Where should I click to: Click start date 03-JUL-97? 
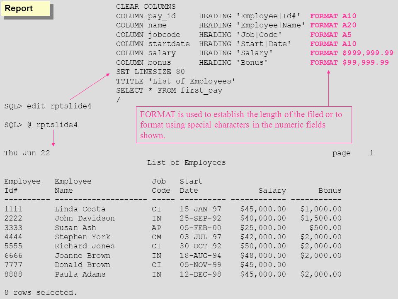[x=200, y=237]
